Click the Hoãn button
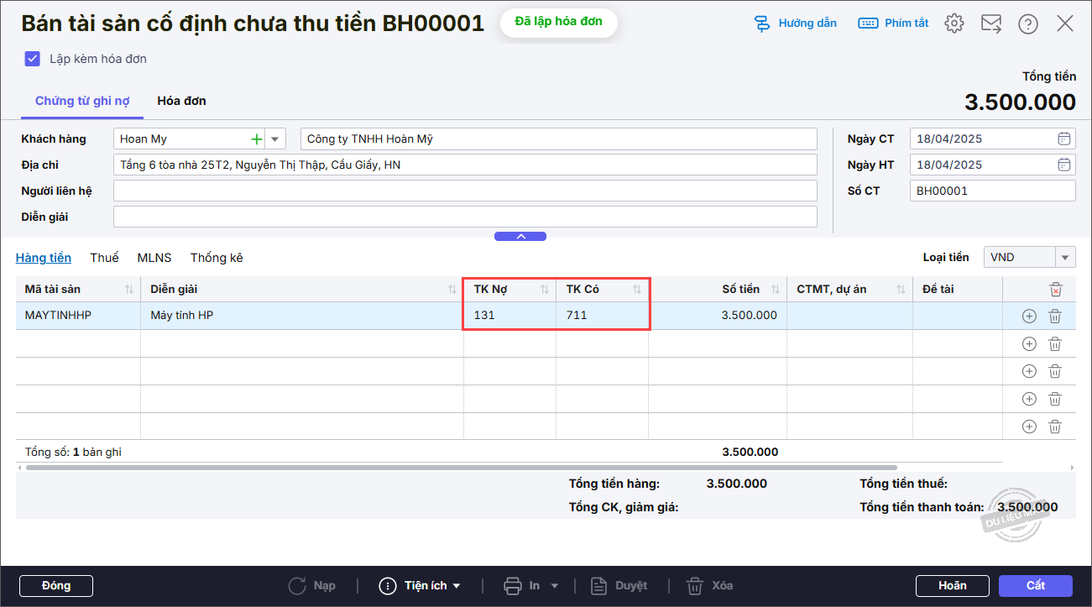 tap(953, 586)
